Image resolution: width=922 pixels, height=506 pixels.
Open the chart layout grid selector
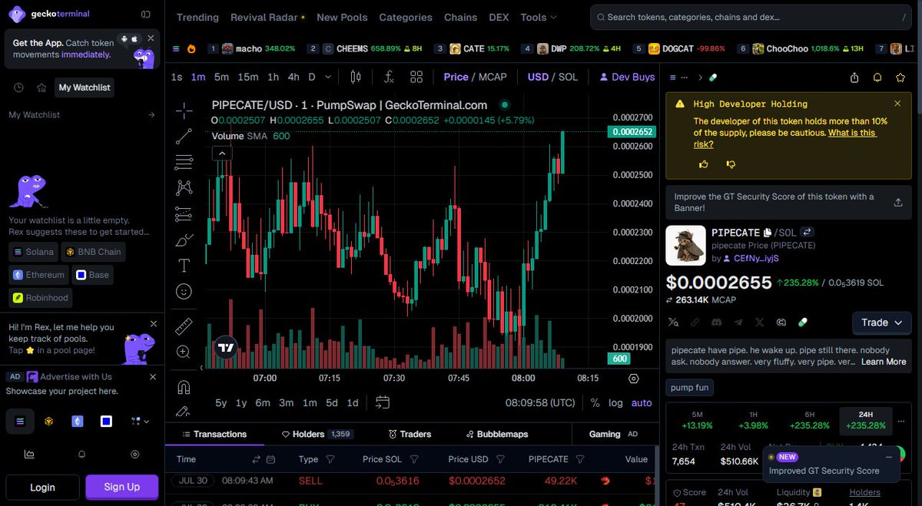click(x=416, y=77)
